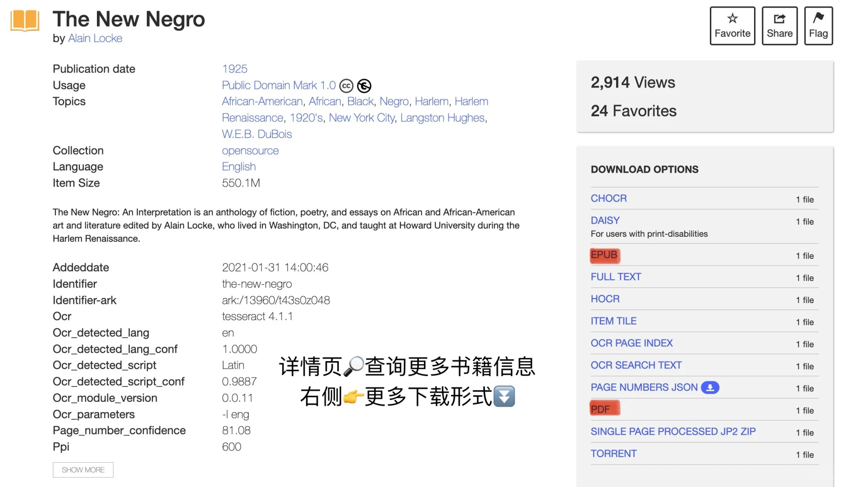Click the Ocr_module_version value 0.0.11
Screen dimensions: 846x487
237,398
